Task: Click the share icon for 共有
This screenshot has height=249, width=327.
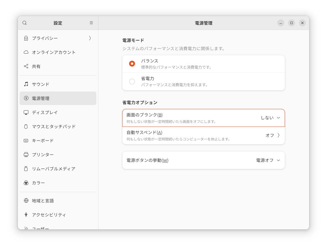Action: (x=26, y=66)
